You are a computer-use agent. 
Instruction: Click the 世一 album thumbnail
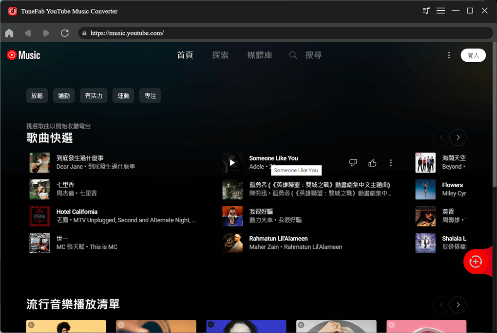(x=39, y=243)
